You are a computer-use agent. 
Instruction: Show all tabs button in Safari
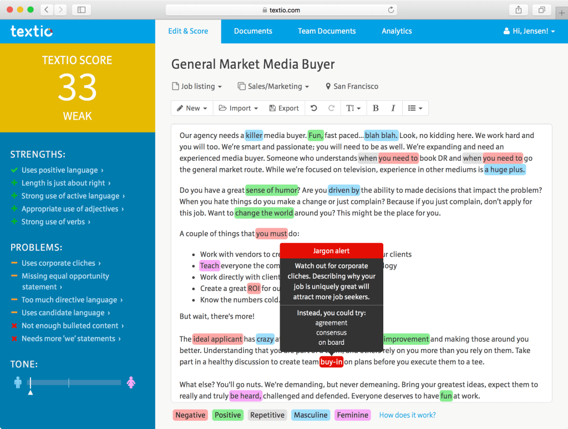click(x=541, y=10)
